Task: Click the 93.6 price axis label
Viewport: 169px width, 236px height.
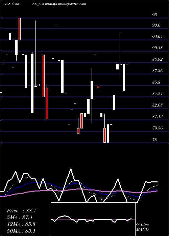Action: point(156,25)
